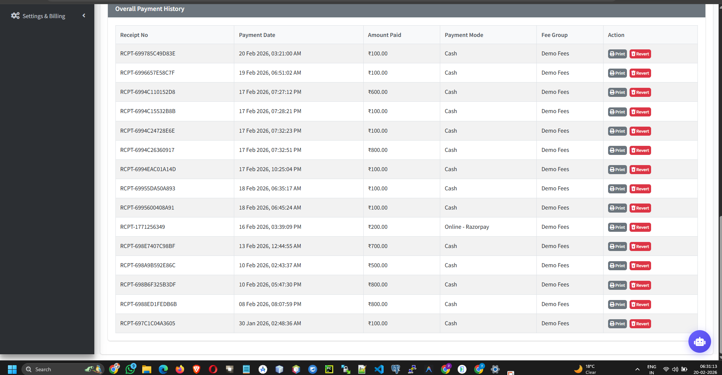Select the Settings & Billing menu item
This screenshot has width=722, height=375.
tap(44, 15)
